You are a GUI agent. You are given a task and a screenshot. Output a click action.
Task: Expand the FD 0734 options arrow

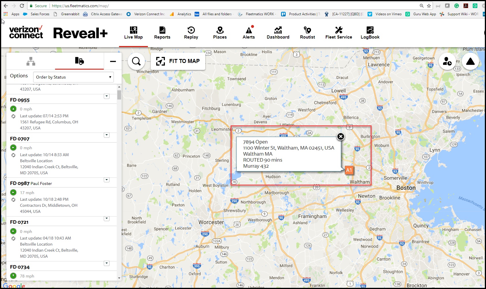point(107,263)
